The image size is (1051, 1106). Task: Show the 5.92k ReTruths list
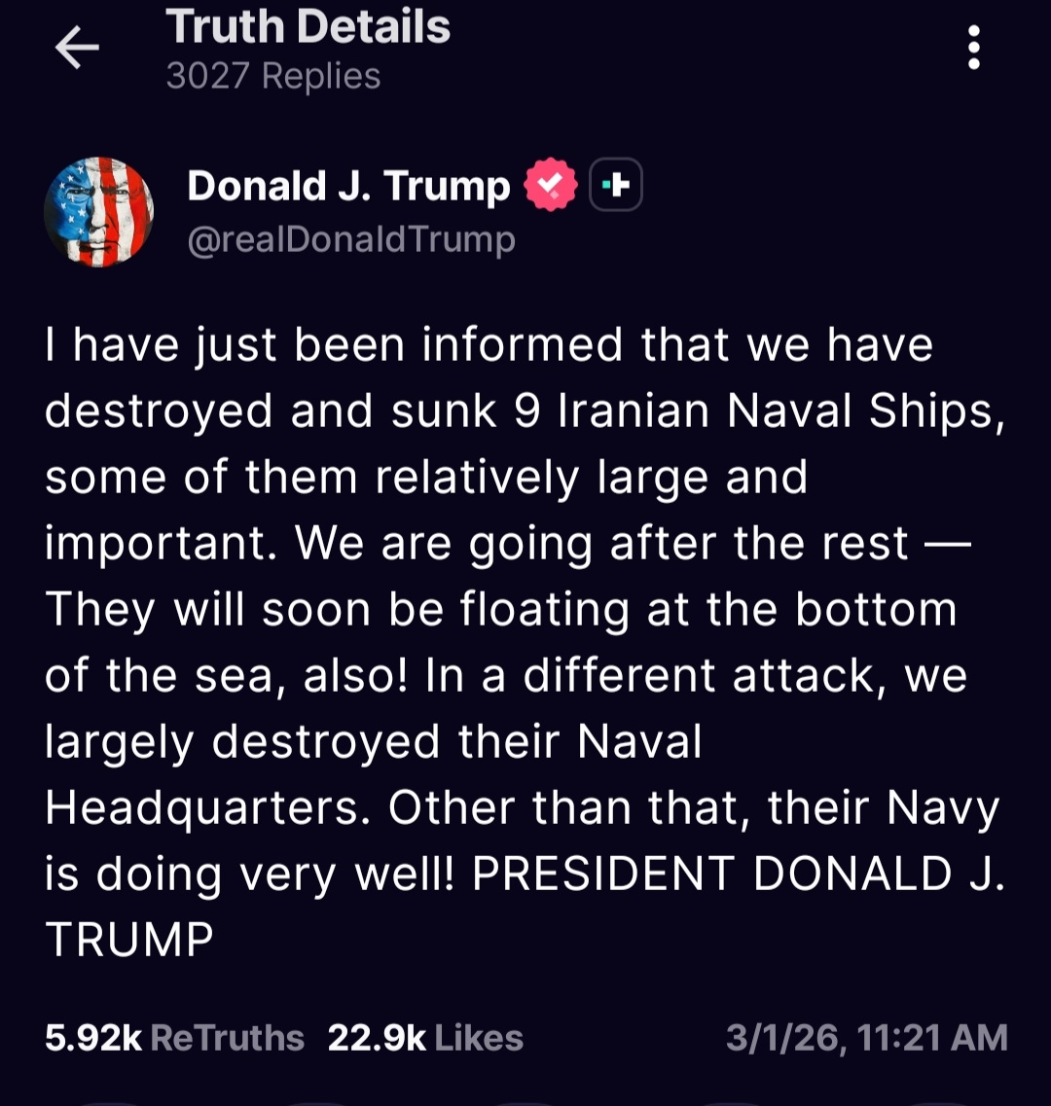click(174, 1038)
